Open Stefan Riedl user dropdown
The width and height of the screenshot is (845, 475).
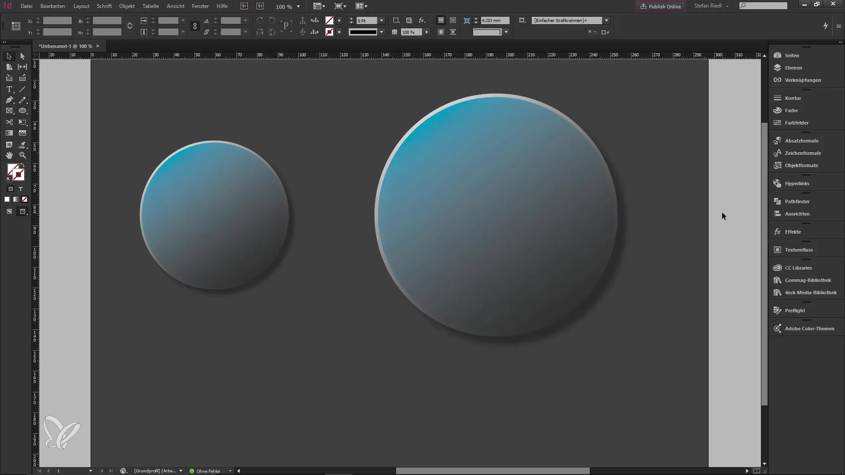712,6
